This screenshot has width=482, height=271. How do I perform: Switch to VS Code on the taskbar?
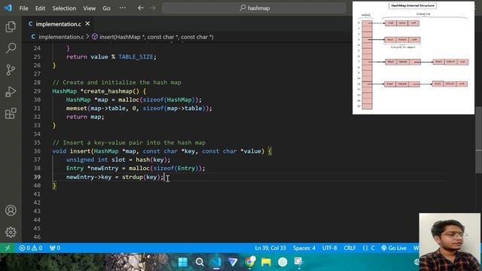pos(216,262)
